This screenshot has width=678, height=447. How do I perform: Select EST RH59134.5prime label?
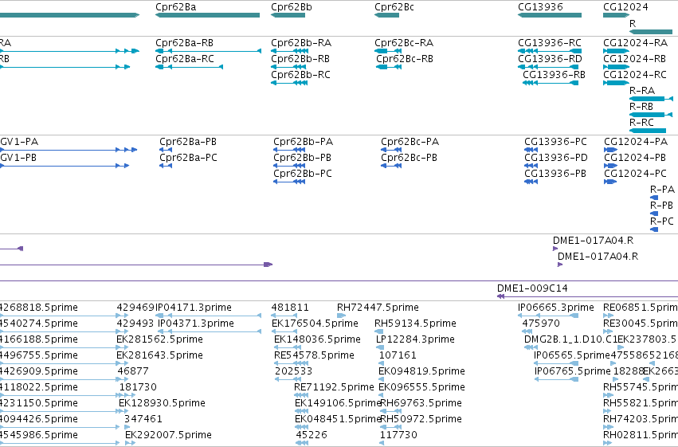[x=416, y=323]
